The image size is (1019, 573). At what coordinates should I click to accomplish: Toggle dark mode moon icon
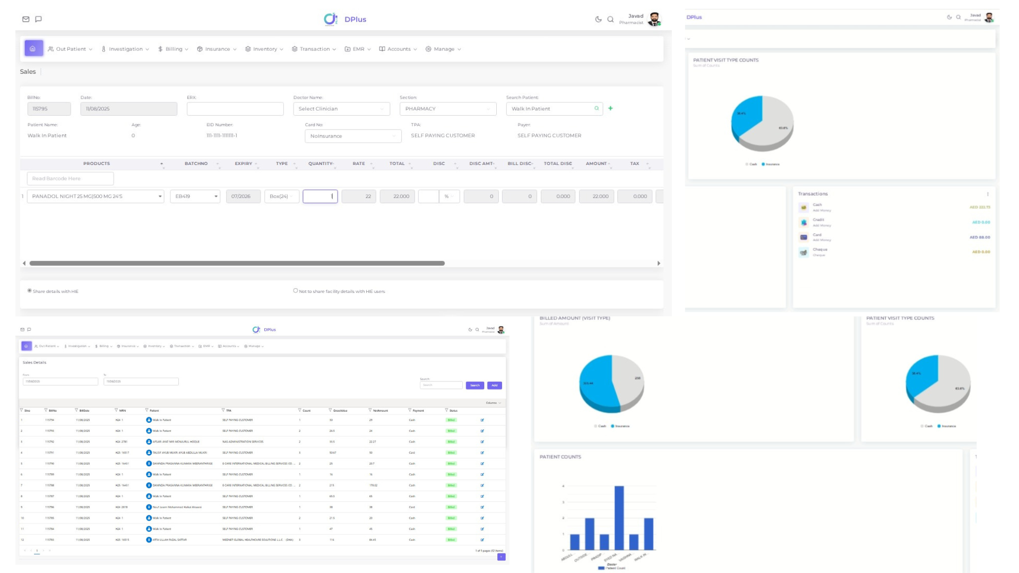(598, 19)
